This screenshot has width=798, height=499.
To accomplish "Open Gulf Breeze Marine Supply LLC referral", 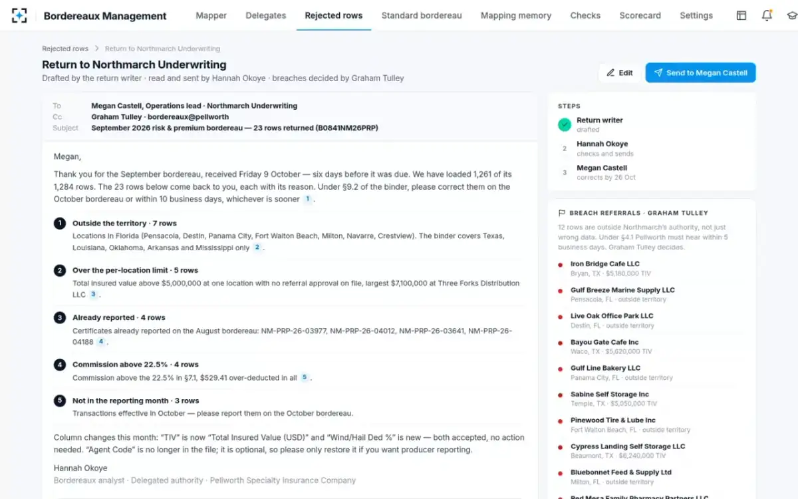I will click(x=652, y=295).
